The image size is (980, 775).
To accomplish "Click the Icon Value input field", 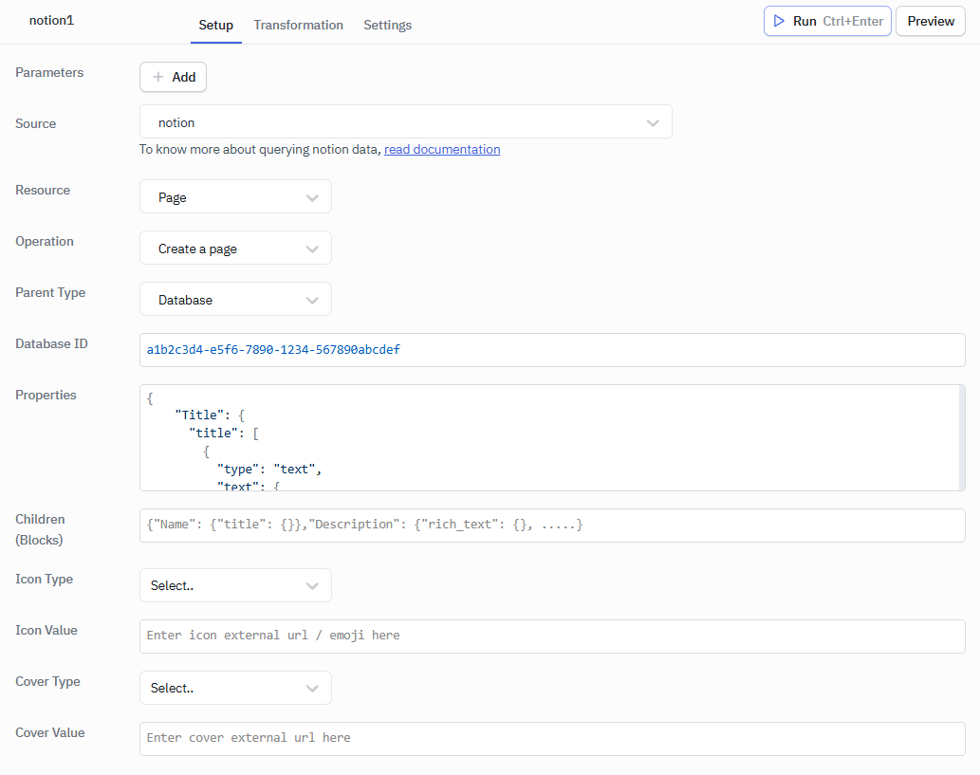I will pyautogui.click(x=552, y=636).
